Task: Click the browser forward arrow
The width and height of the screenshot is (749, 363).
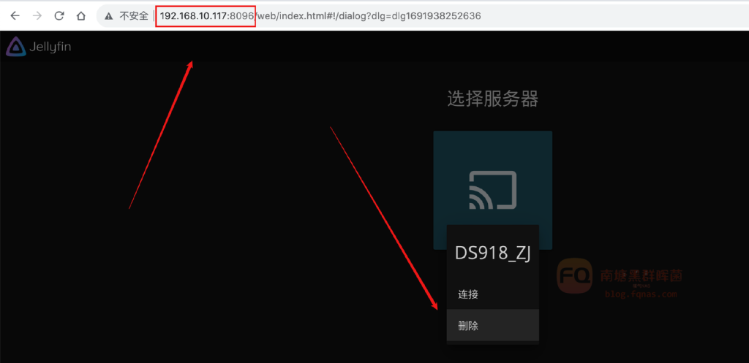Action: 37,15
